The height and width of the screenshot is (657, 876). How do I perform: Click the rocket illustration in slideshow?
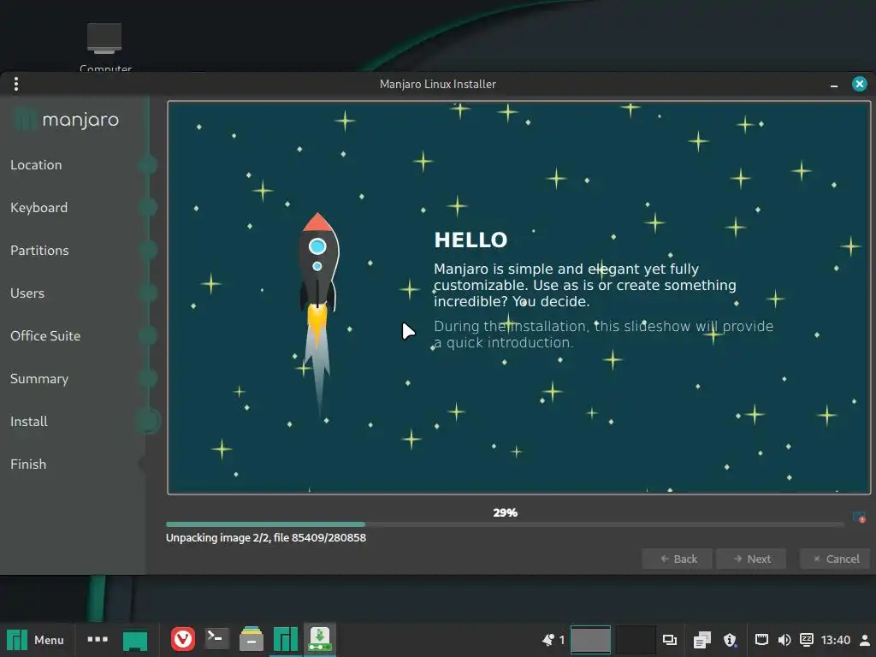coord(318,313)
